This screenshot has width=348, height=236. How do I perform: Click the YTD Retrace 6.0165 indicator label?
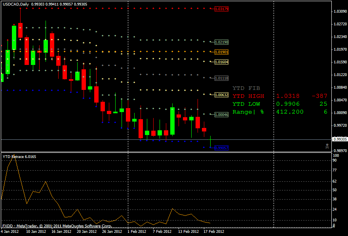point(19,157)
